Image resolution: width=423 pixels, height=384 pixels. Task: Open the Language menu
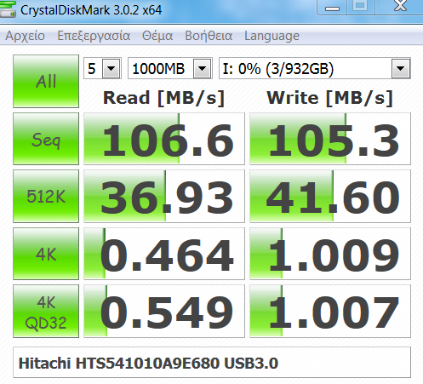click(272, 36)
